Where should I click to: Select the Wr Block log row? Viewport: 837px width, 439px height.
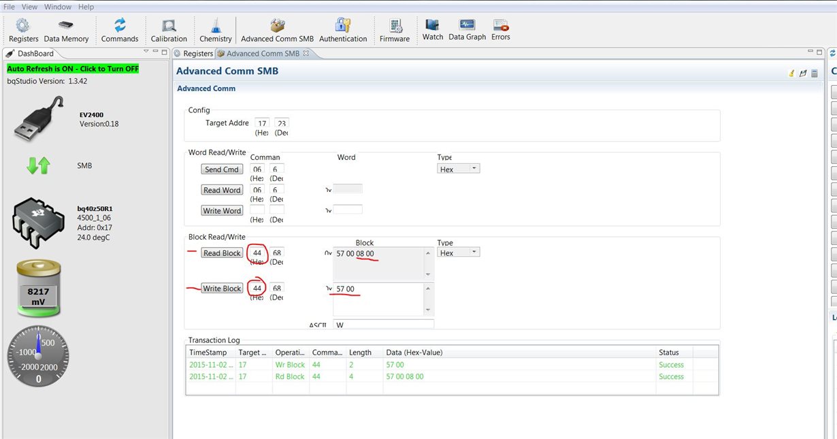click(452, 365)
